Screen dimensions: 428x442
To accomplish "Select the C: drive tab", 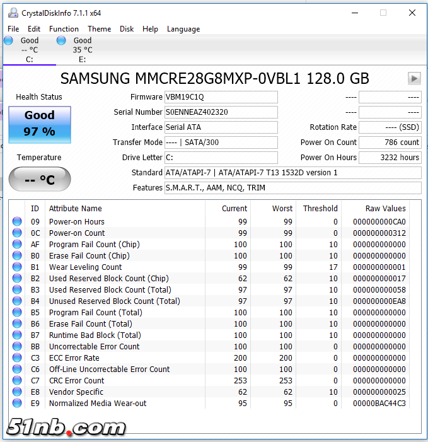I will click(x=29, y=50).
